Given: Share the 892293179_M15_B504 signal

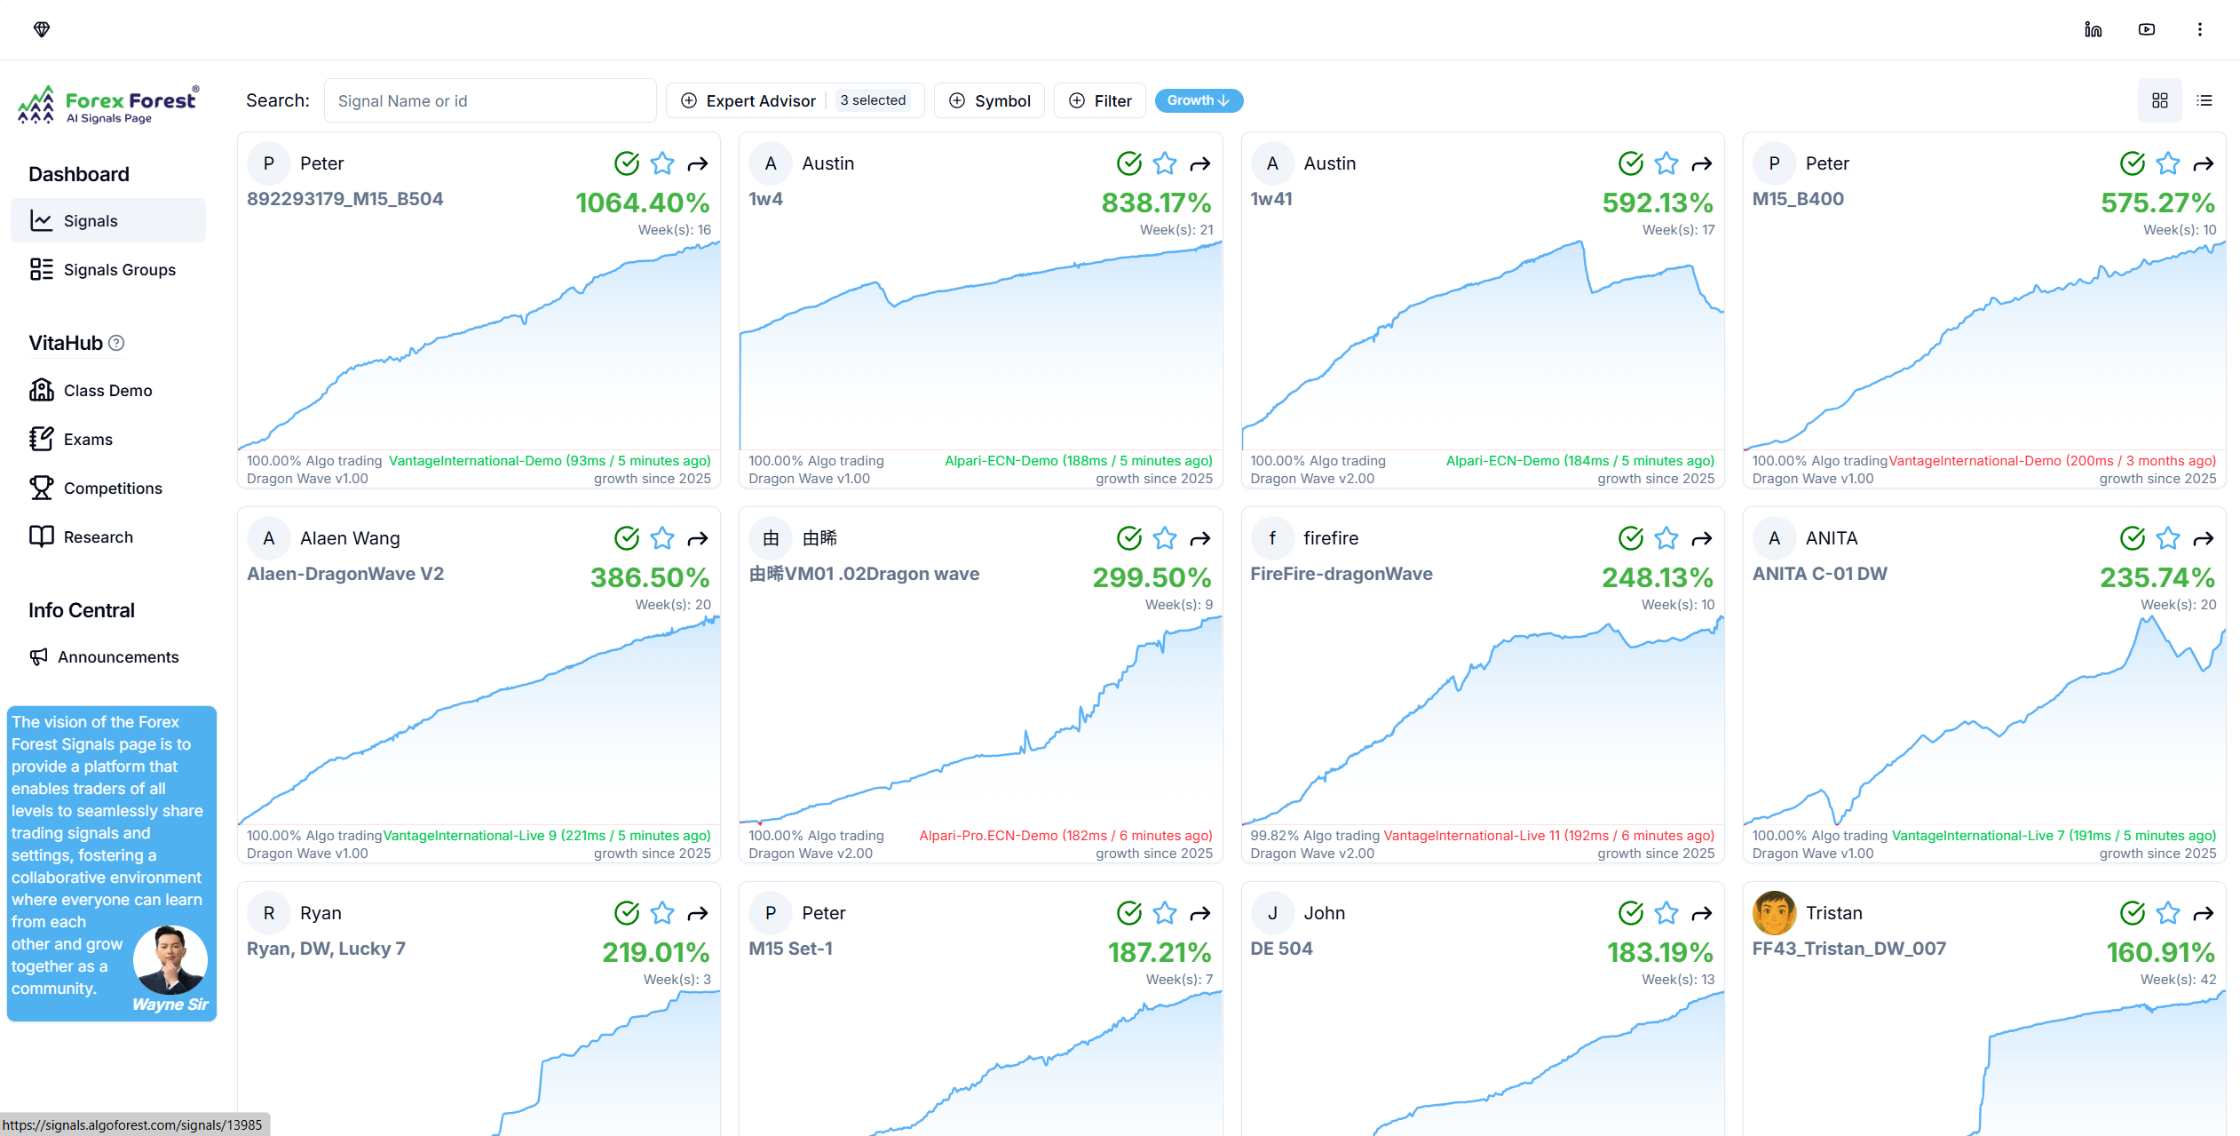Looking at the screenshot, I should click(x=698, y=163).
